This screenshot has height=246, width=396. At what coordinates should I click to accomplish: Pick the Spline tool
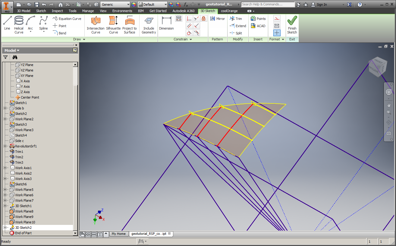pos(43,24)
